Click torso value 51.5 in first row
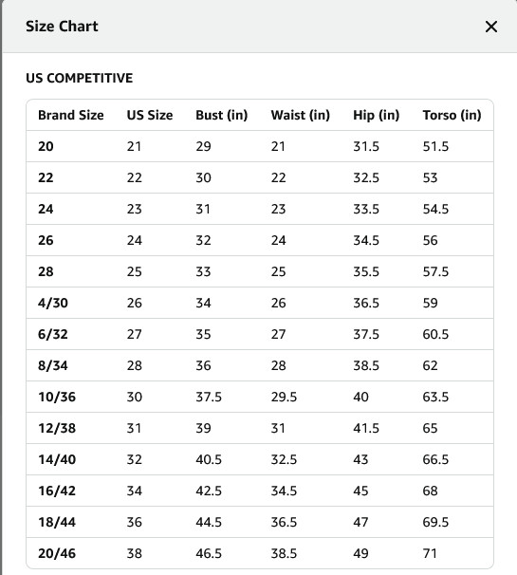 [x=435, y=146]
